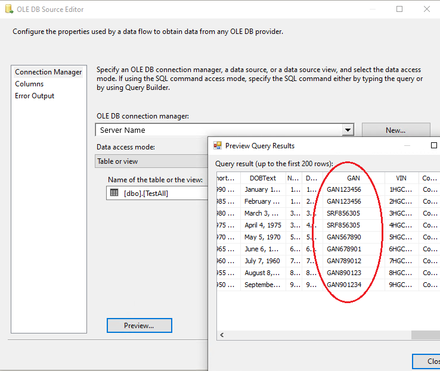This screenshot has height=371, width=440.
Task: Maximize the OLE DB Source Editor window
Action: click(399, 10)
